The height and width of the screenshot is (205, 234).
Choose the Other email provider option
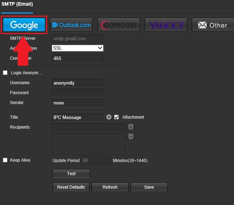[x=213, y=25]
